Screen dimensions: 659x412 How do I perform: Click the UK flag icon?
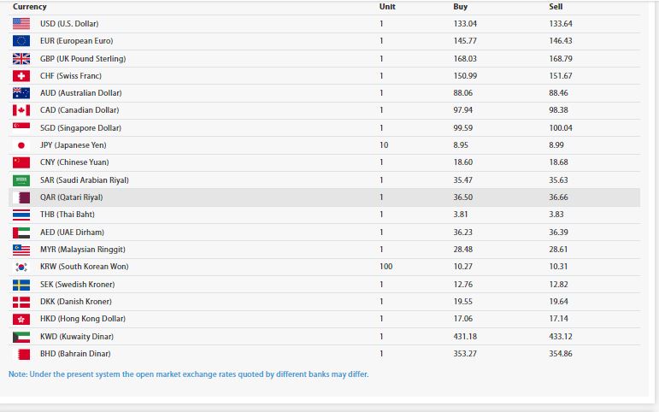point(21,59)
